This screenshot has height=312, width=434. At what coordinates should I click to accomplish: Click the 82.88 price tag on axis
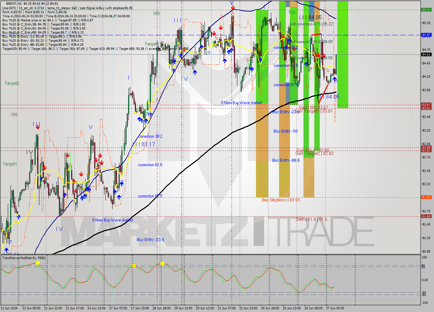(x=426, y=147)
